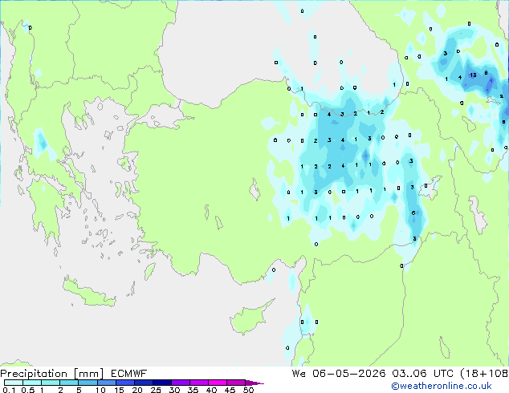Click the 2–5 mm legend color swatch

69,383
